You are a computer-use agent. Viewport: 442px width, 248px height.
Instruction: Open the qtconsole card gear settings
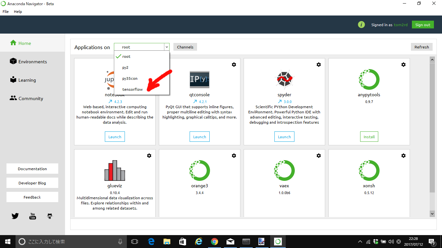(234, 65)
